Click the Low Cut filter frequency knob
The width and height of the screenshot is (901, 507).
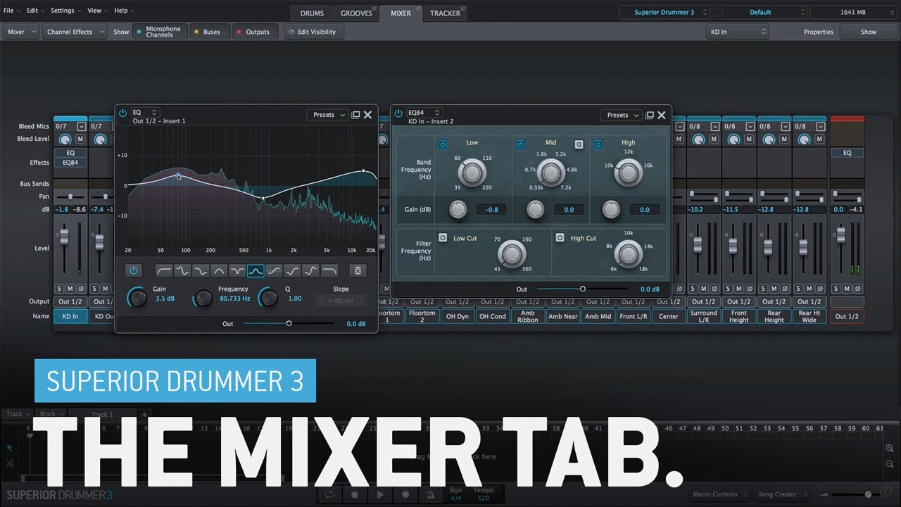tap(512, 255)
